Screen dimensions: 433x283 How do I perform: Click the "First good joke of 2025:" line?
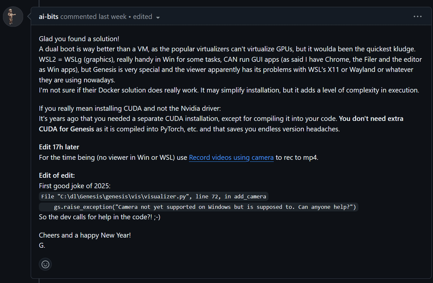[75, 186]
